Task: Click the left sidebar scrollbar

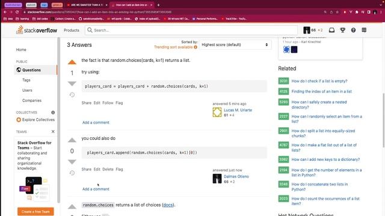Action: point(59,120)
